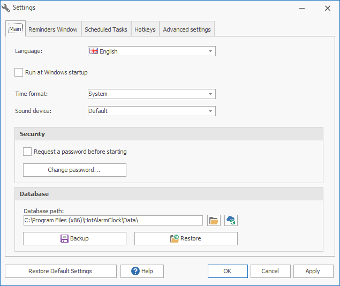Expand the Language dropdown
Viewport: 340px width, 286px height.
click(210, 51)
